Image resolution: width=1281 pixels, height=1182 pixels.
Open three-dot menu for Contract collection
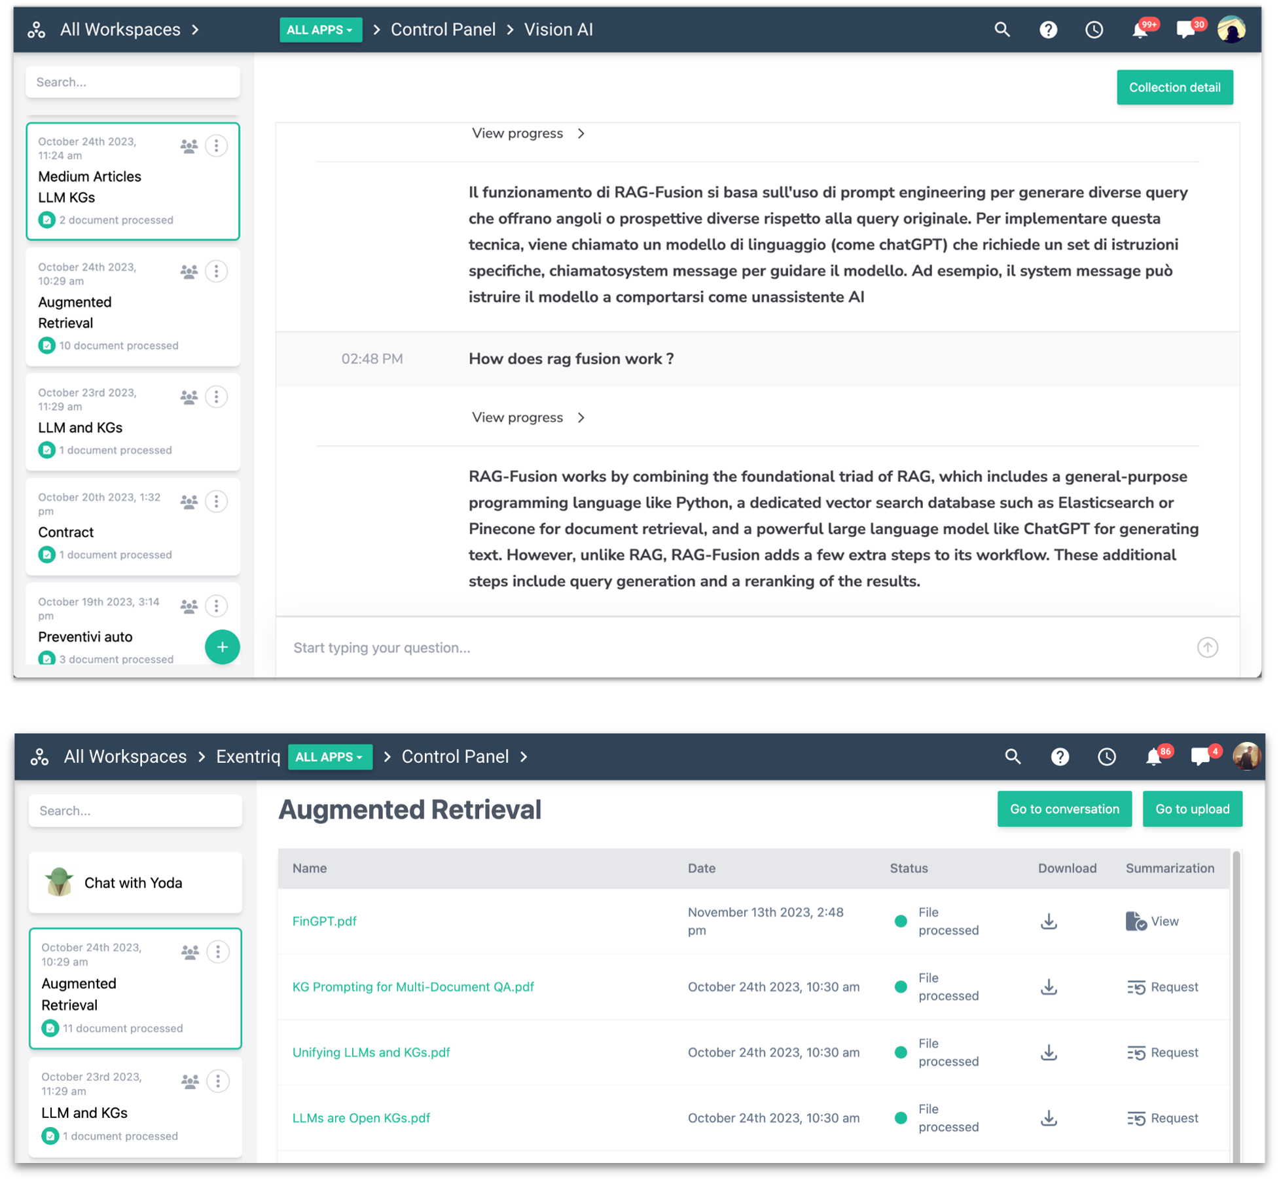[216, 502]
